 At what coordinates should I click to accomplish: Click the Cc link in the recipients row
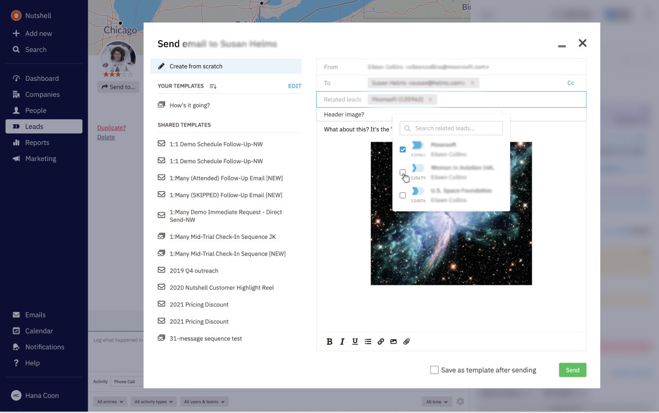click(x=570, y=83)
